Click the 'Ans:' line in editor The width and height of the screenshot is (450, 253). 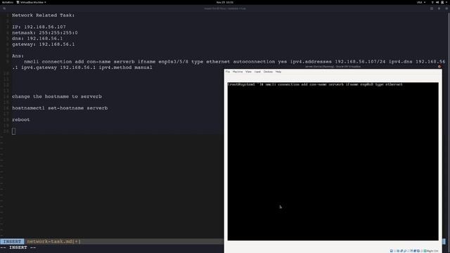click(18, 56)
